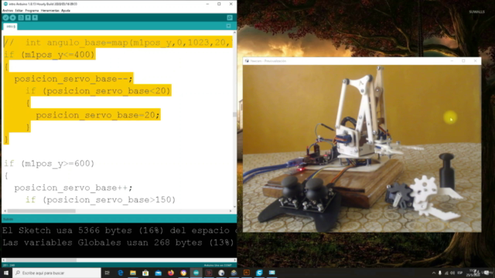This screenshot has width=495, height=278.
Task: Open the Herramientas menu
Action: [49, 10]
